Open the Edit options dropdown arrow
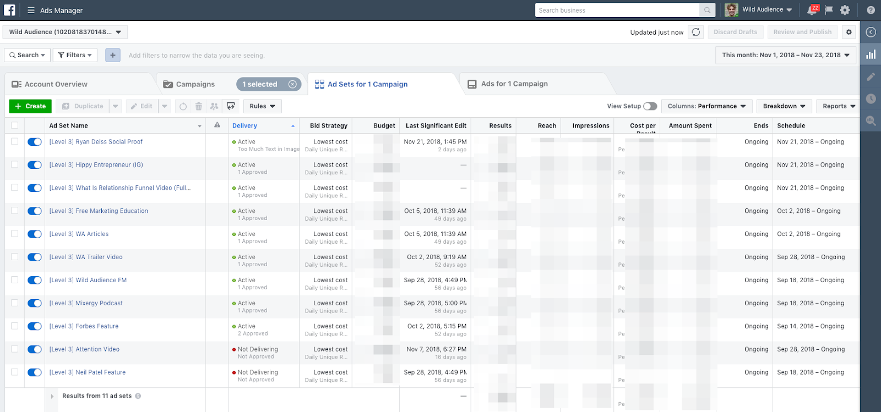Viewport: 881px width, 412px height. (165, 106)
